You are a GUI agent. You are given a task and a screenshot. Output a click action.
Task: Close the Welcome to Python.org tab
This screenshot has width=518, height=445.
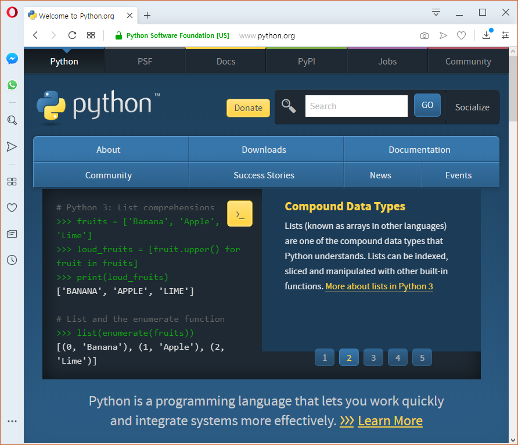(x=130, y=16)
